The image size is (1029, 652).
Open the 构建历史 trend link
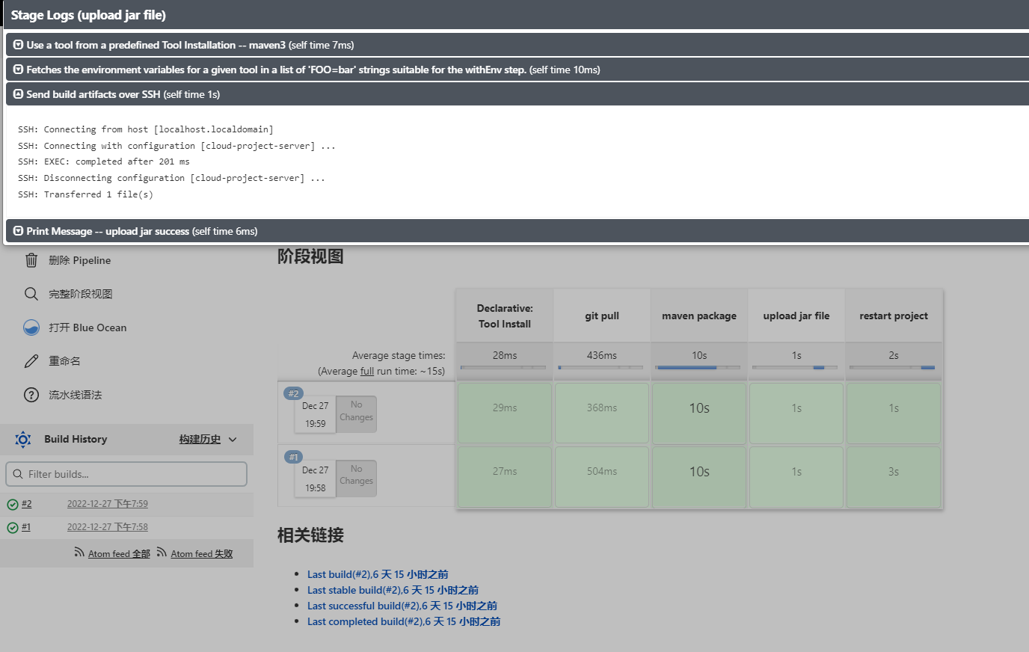coord(200,440)
